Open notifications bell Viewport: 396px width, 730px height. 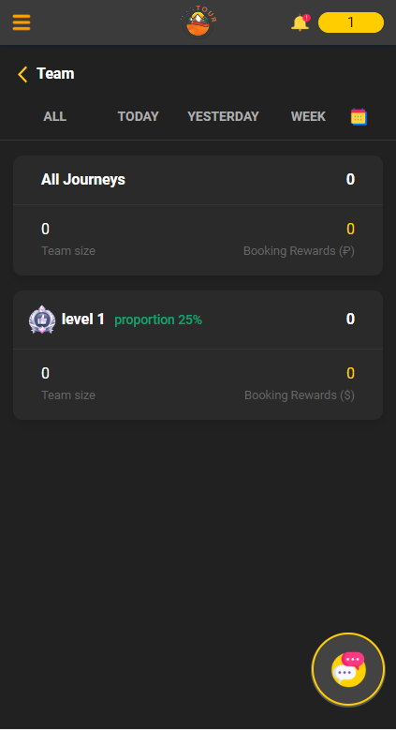301,22
